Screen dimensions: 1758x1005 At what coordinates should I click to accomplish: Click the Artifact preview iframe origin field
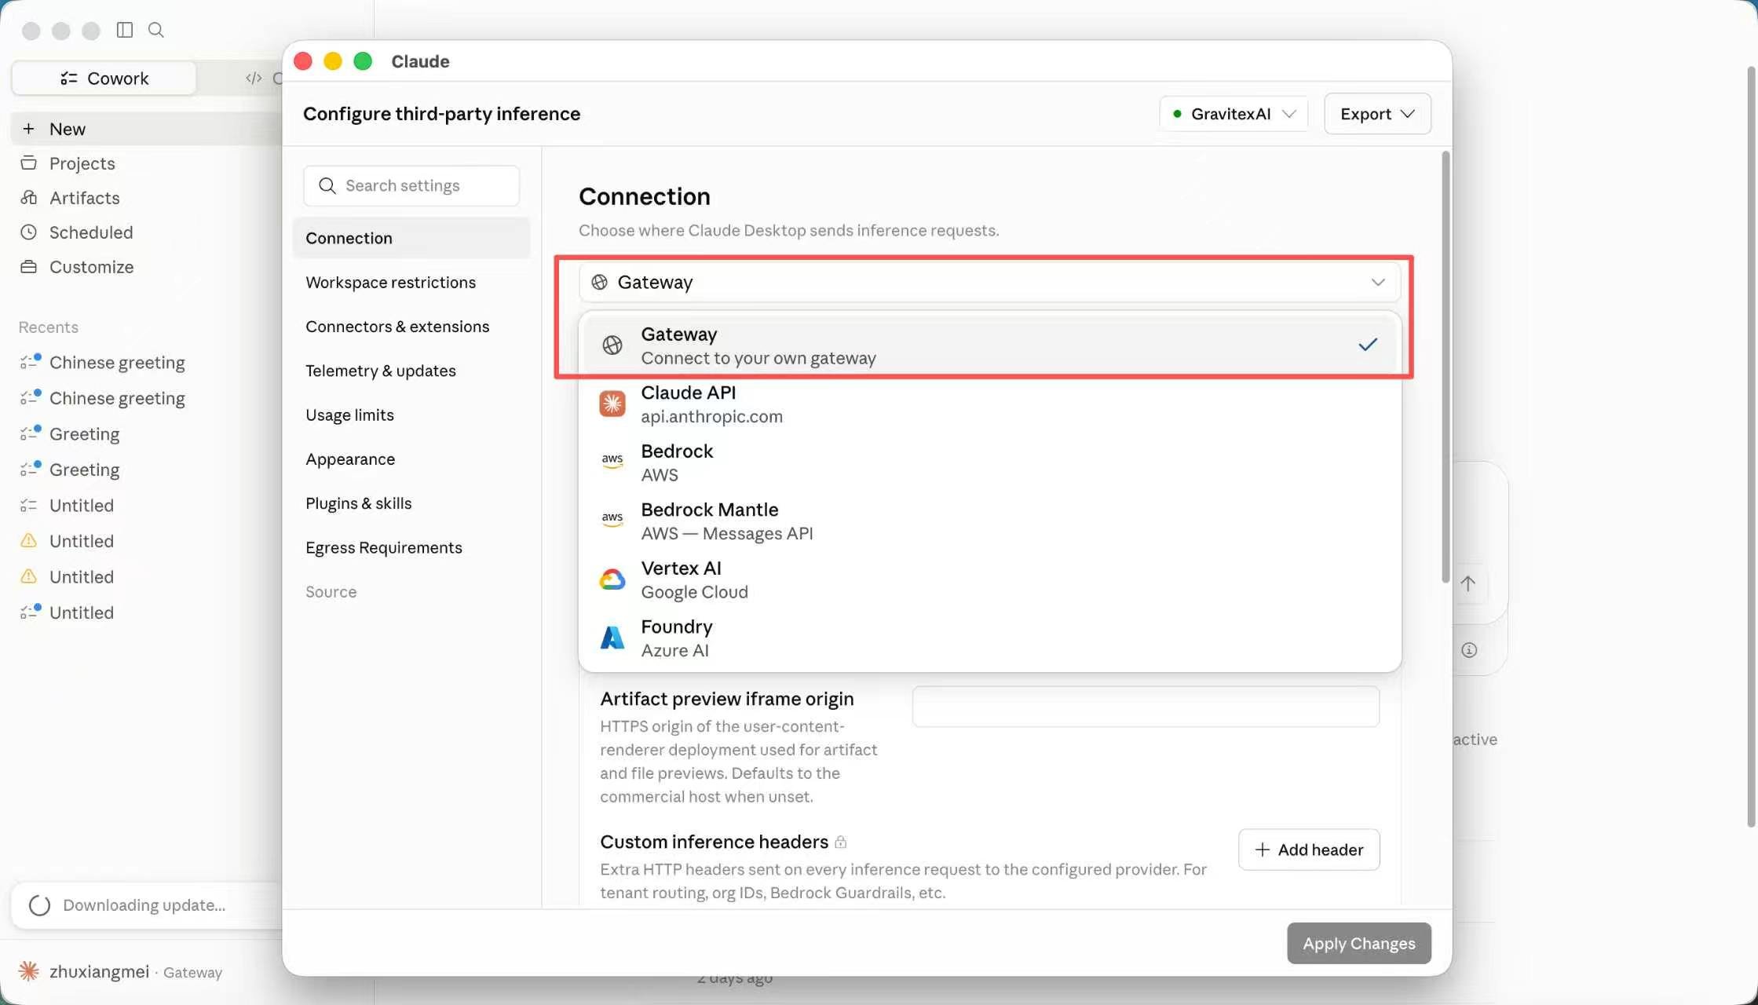pos(1146,707)
